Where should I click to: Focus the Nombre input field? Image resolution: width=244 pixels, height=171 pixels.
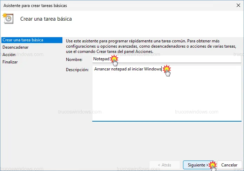pyautogui.click(x=175, y=60)
